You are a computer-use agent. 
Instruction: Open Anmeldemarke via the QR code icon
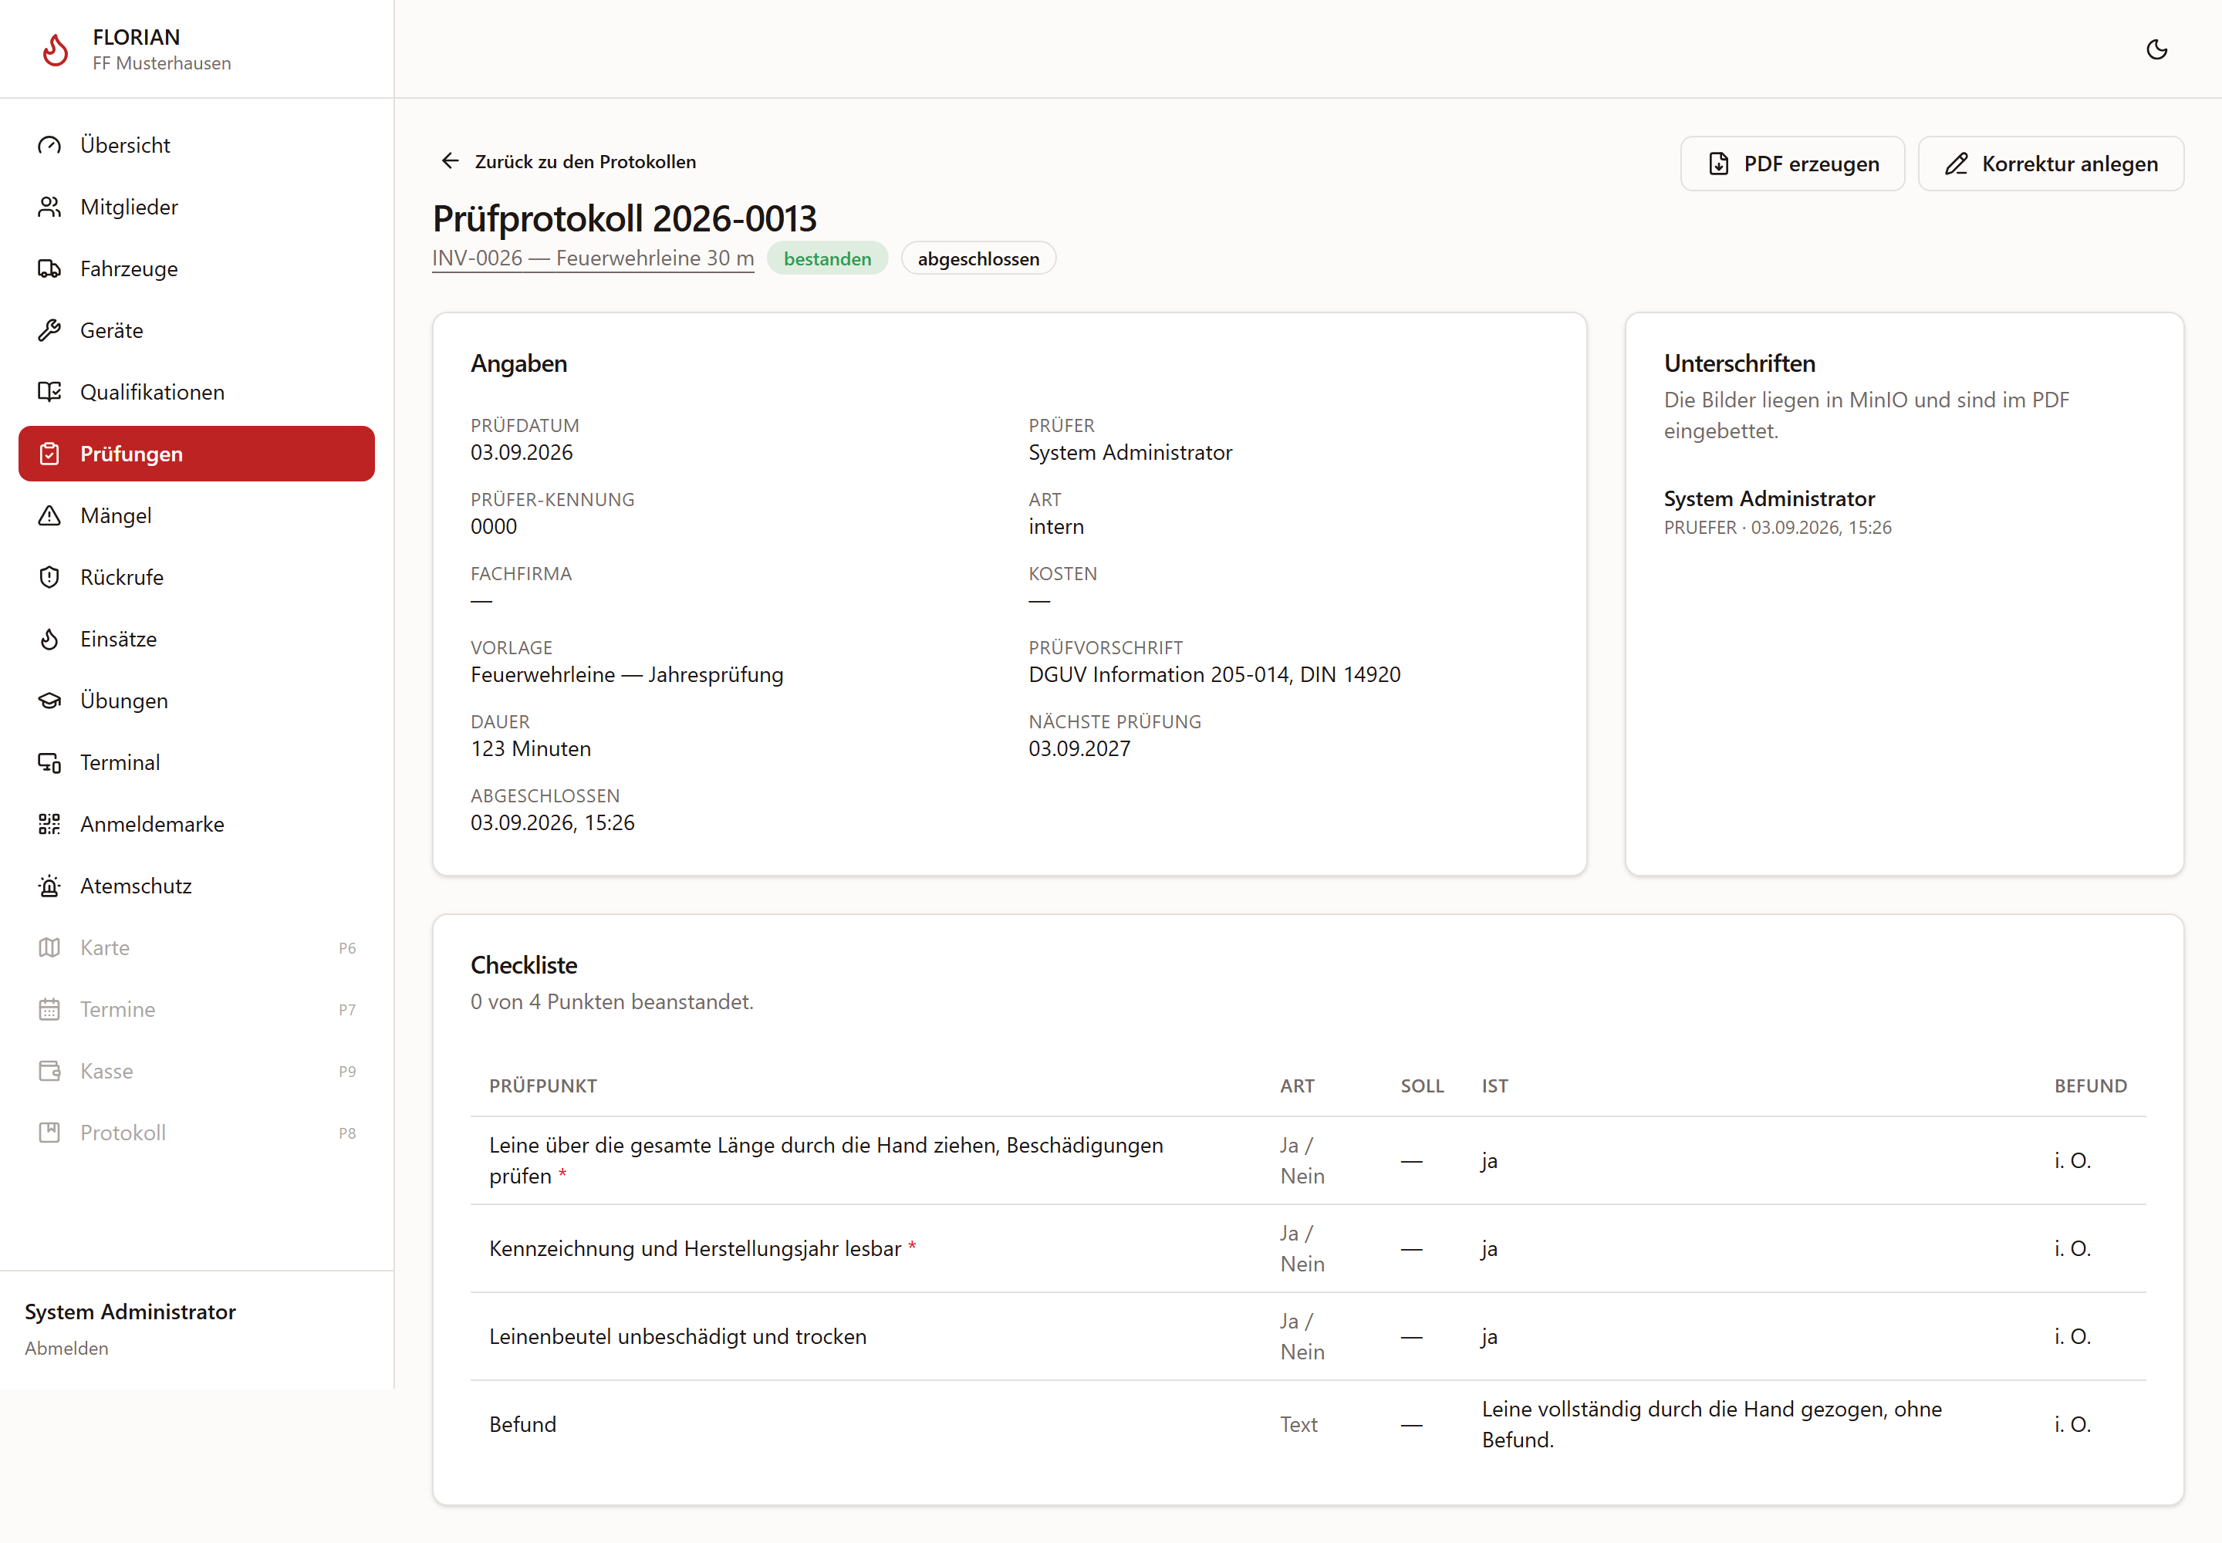point(49,824)
